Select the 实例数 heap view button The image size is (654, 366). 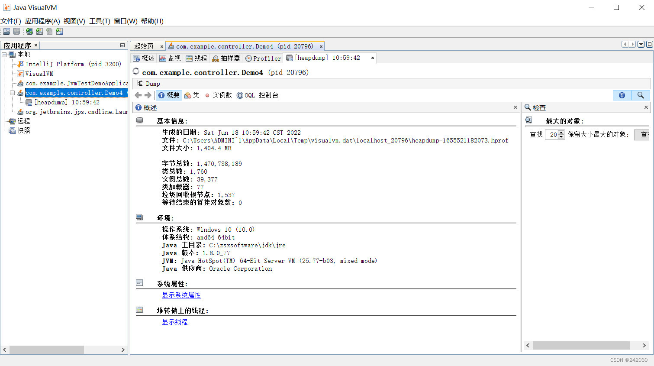point(218,95)
